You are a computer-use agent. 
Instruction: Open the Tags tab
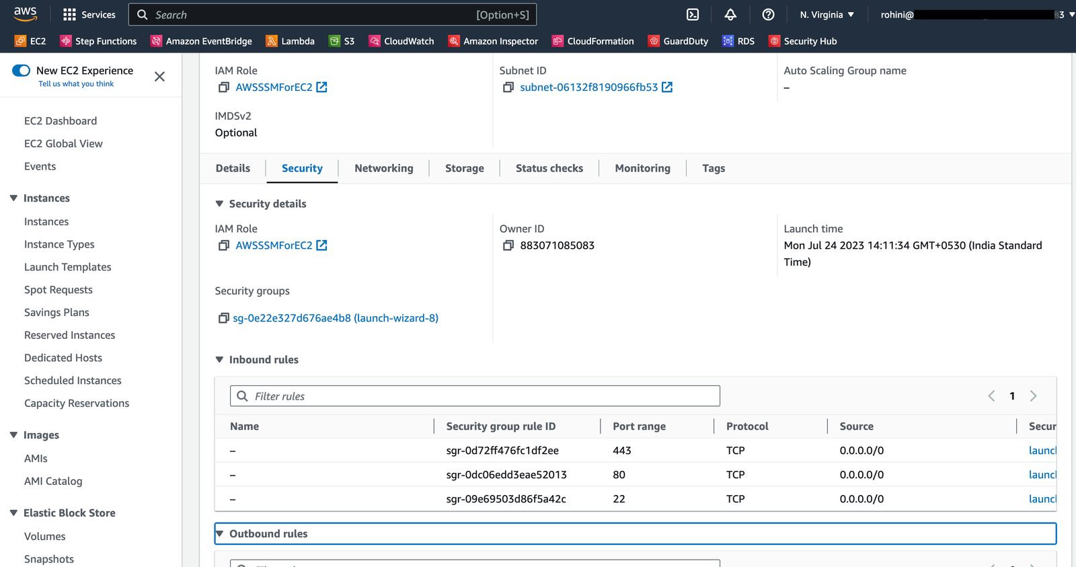(714, 168)
